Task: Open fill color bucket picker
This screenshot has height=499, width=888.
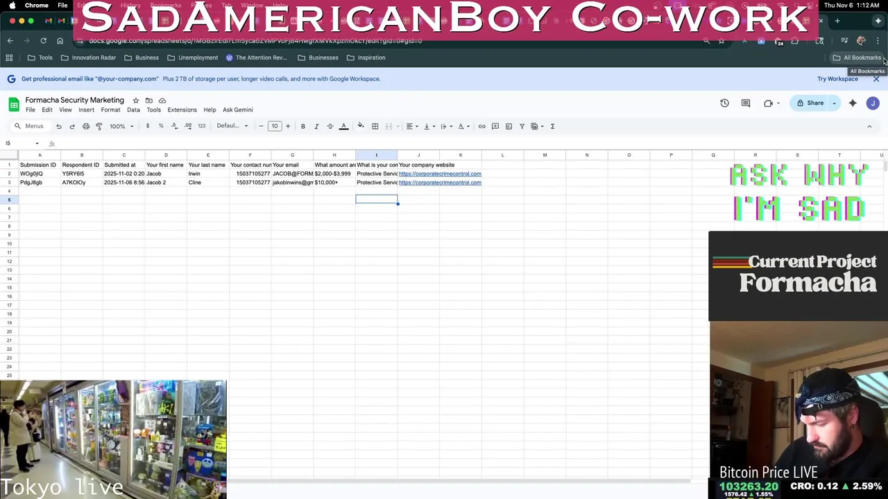Action: 361,126
